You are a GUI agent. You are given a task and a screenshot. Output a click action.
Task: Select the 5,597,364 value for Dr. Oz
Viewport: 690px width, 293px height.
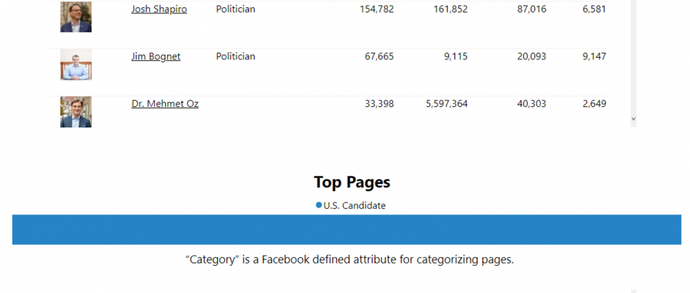(x=446, y=104)
